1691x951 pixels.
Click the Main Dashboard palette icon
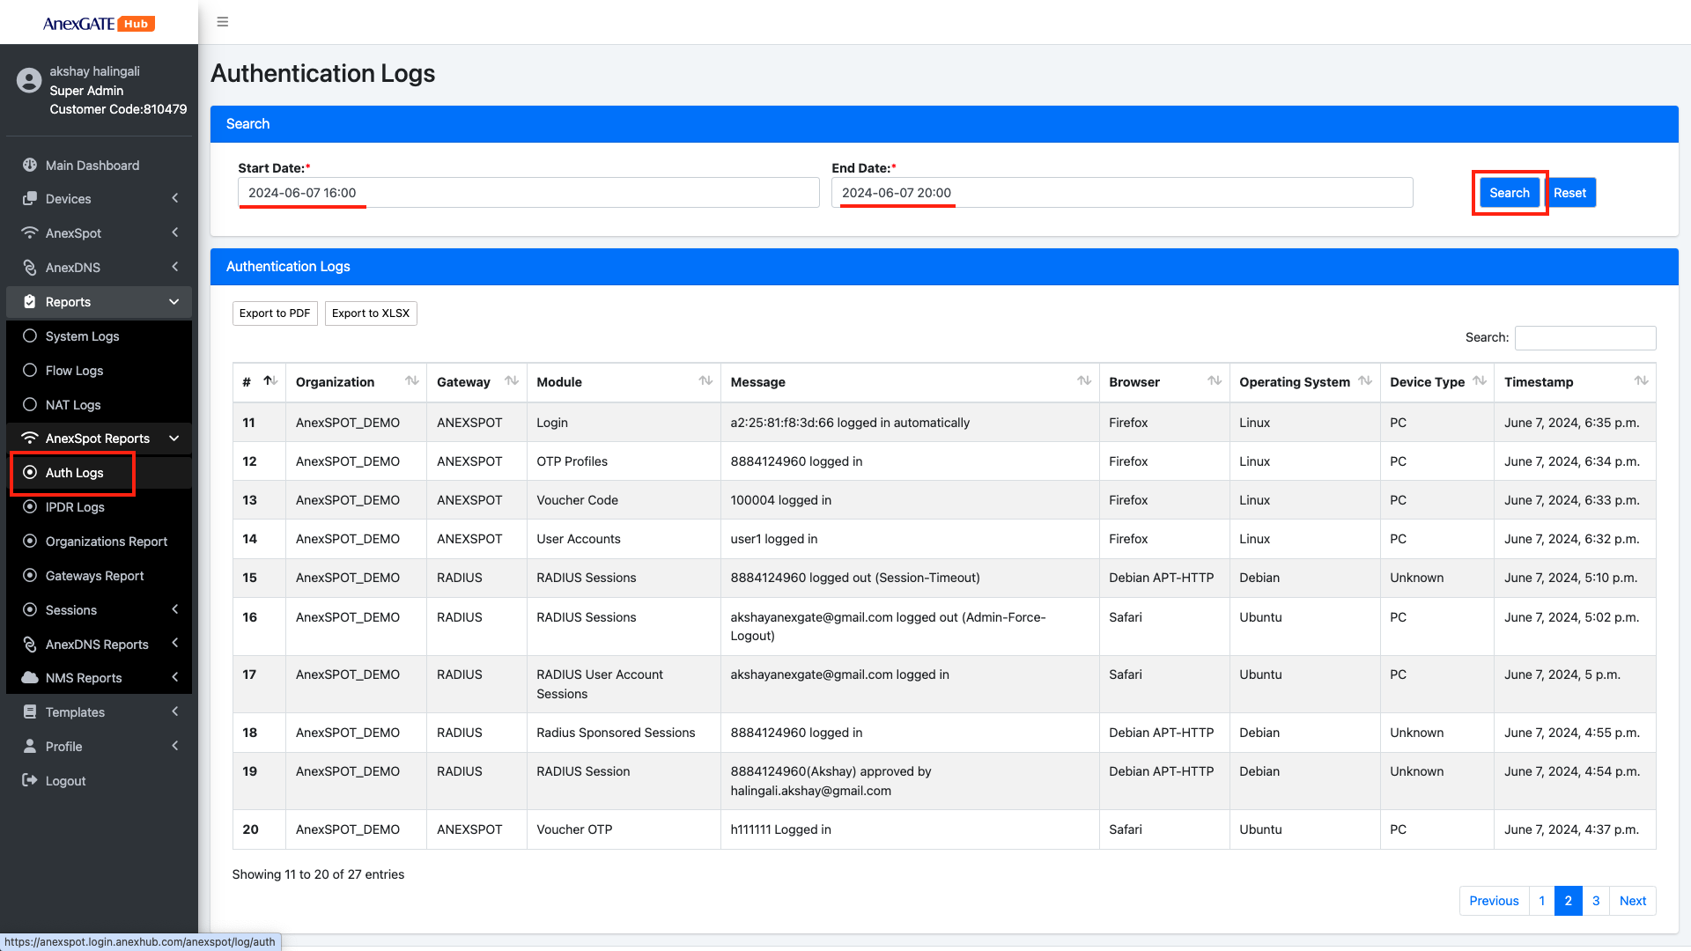point(30,166)
